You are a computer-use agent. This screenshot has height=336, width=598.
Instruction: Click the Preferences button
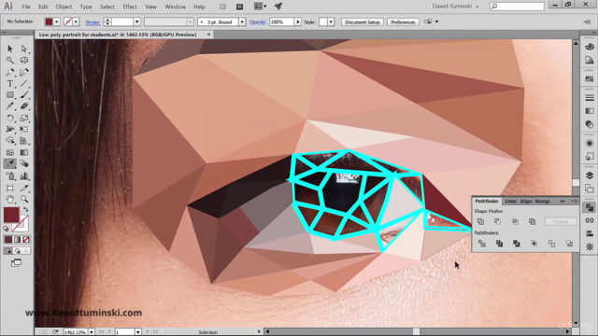[x=403, y=22]
